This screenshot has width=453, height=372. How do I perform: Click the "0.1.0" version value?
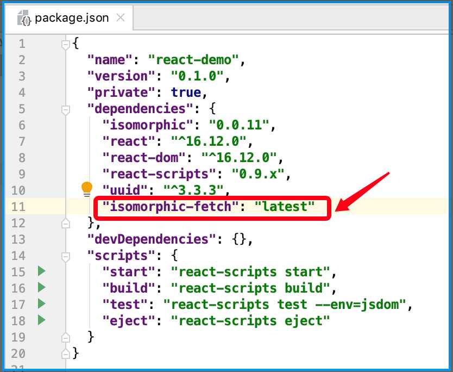pos(197,76)
